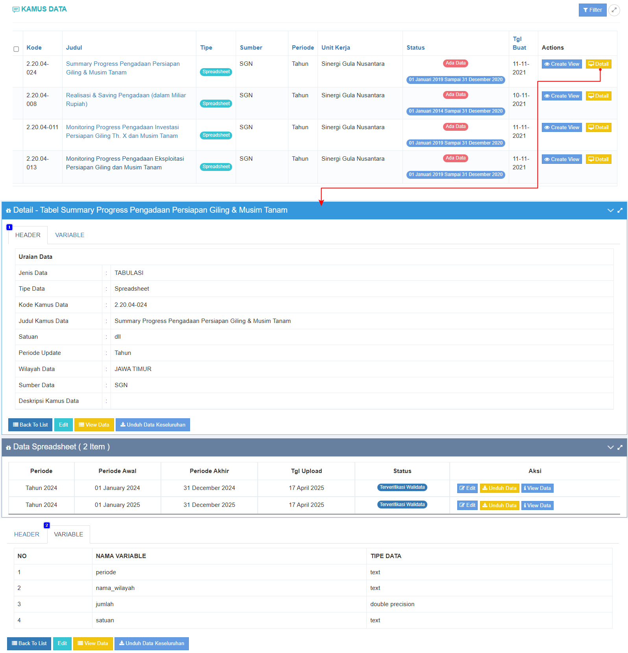Tick the select-all checkbox in table header
Screen dimensions: 628x653
tap(16, 49)
